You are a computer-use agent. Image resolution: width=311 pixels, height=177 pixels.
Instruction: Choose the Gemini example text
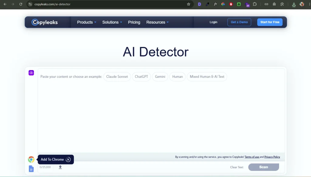(x=160, y=77)
